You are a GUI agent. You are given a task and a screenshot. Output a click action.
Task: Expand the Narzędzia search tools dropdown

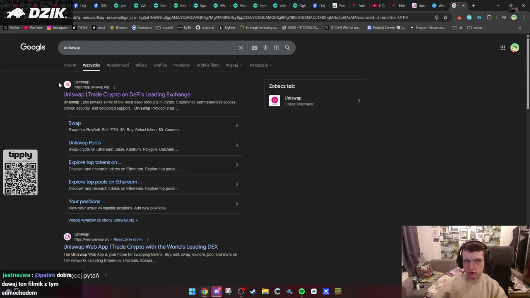point(260,65)
